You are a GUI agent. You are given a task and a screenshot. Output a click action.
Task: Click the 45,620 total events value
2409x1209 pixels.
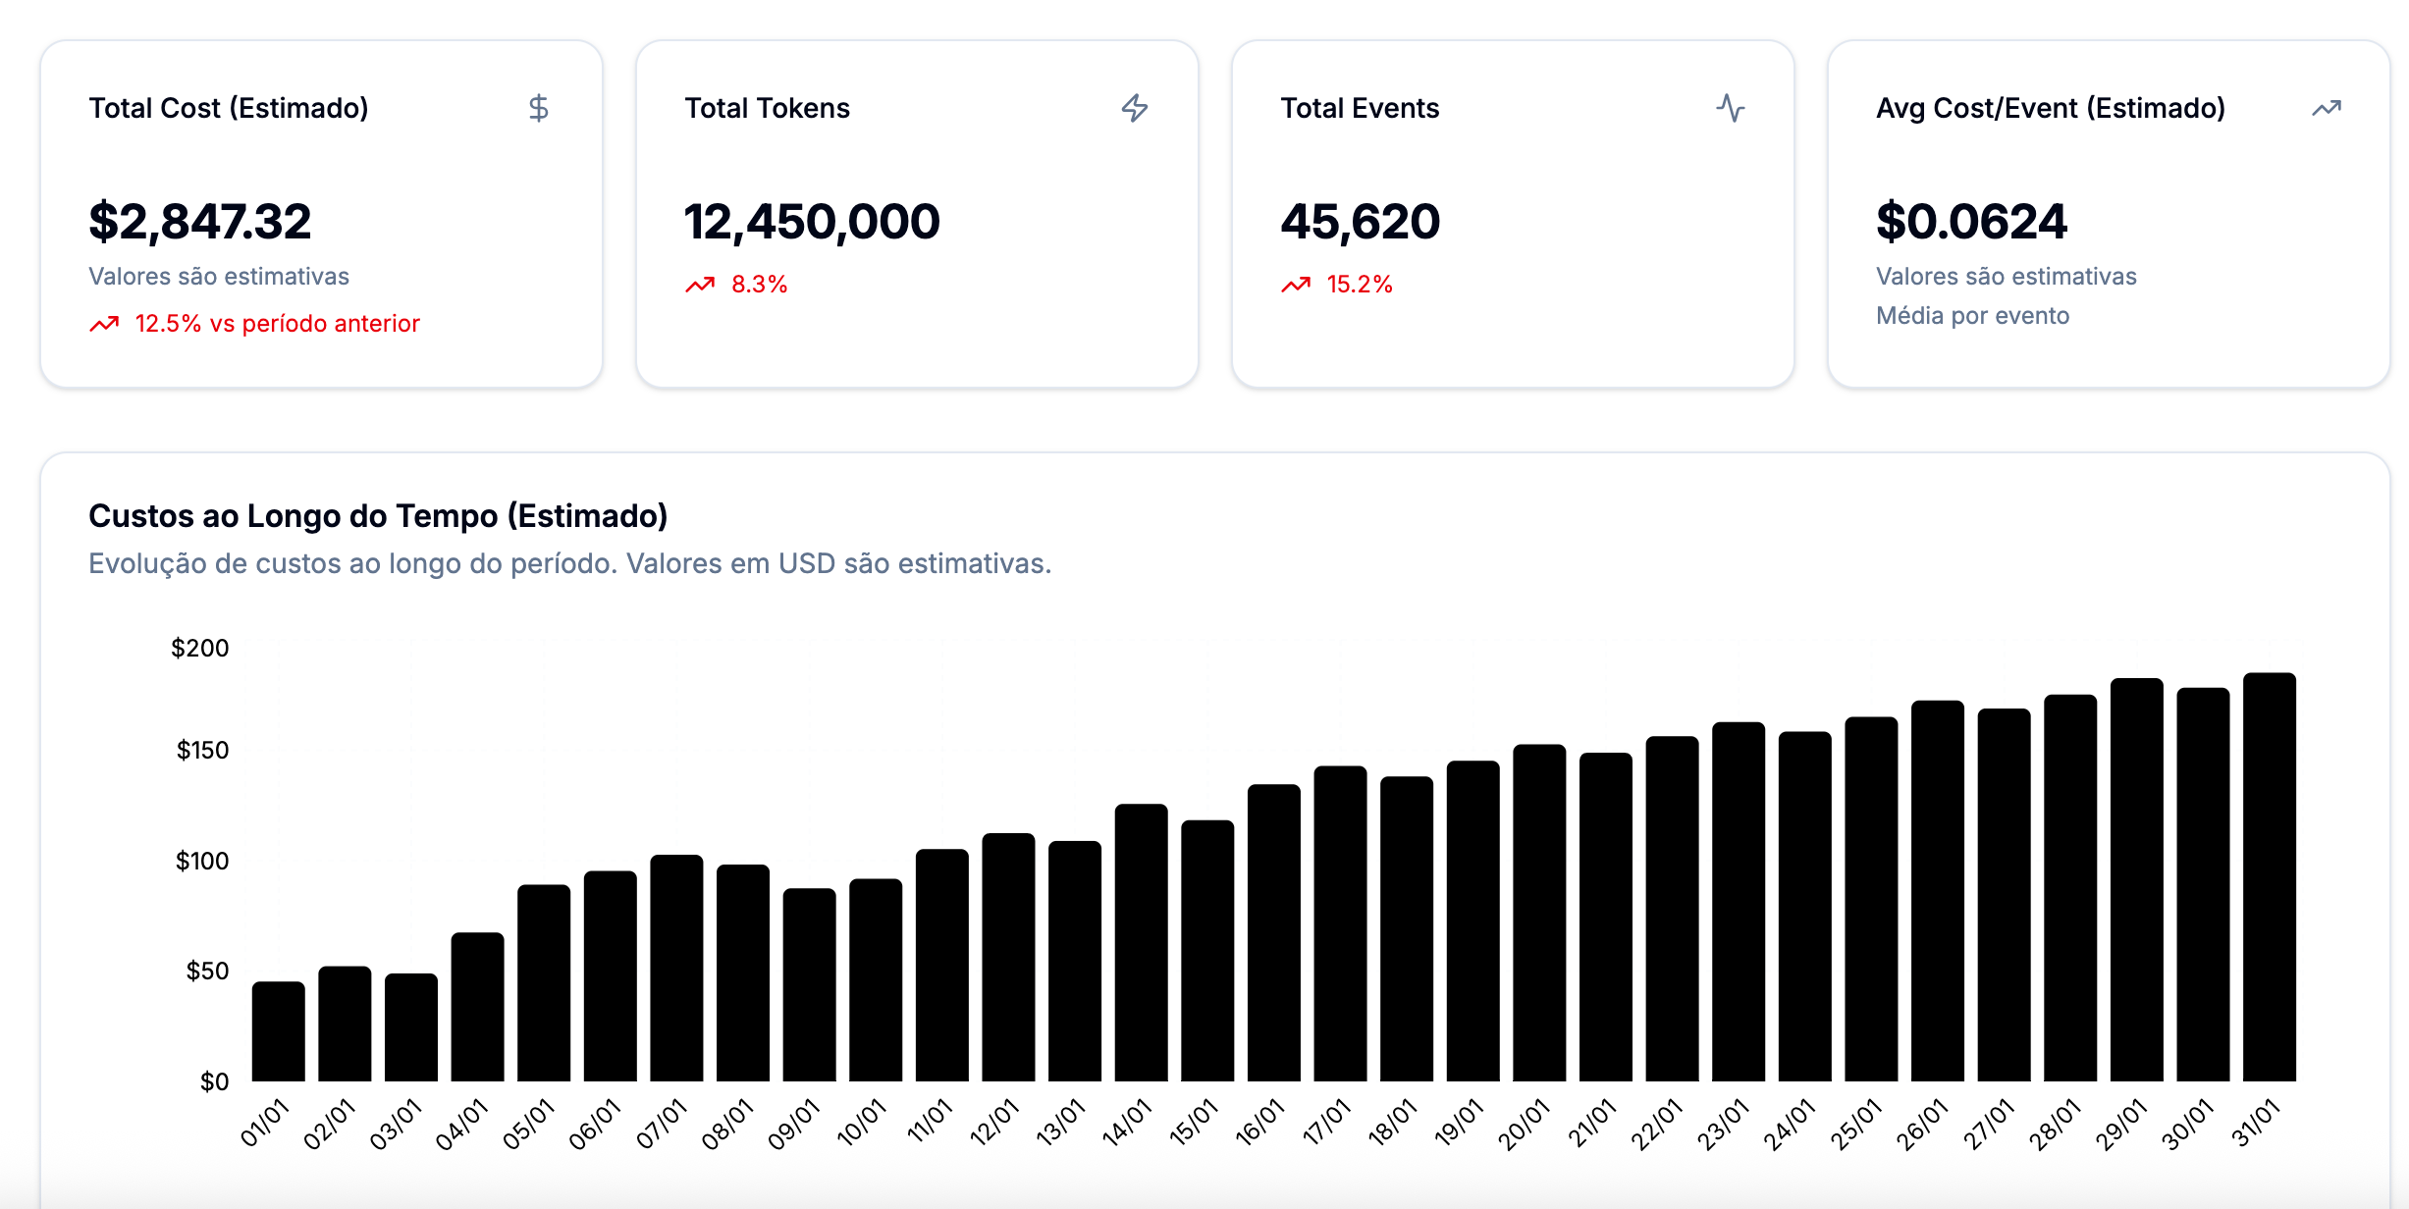[x=1360, y=222]
